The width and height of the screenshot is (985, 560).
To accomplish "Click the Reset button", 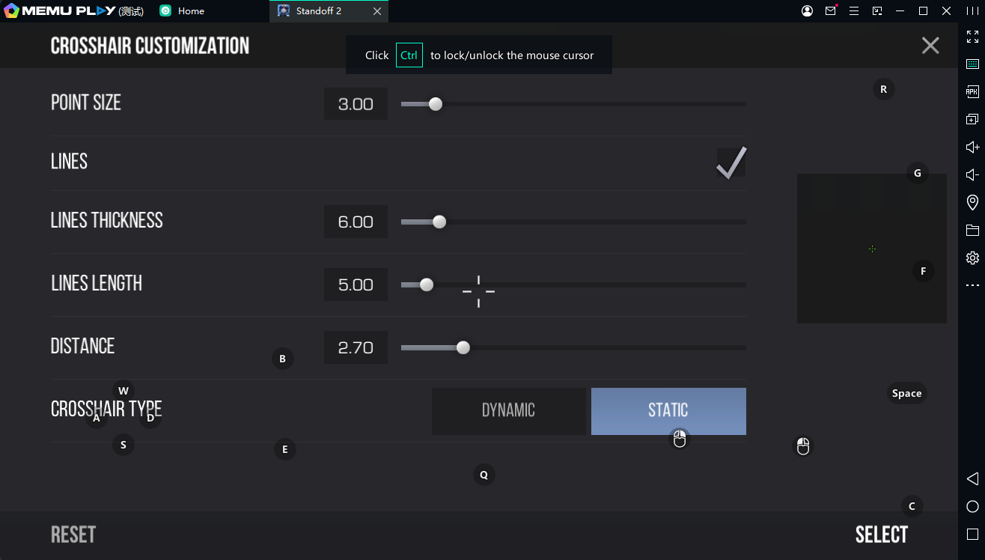I will tap(73, 535).
